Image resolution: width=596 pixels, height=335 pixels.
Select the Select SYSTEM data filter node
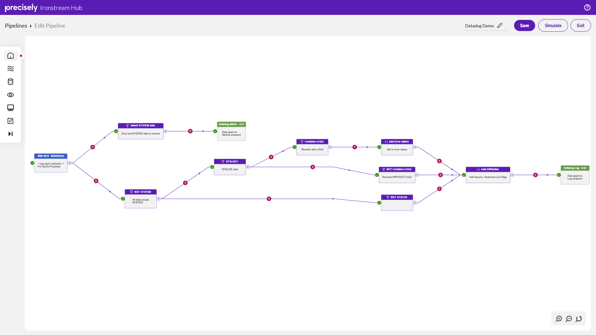pyautogui.click(x=141, y=131)
